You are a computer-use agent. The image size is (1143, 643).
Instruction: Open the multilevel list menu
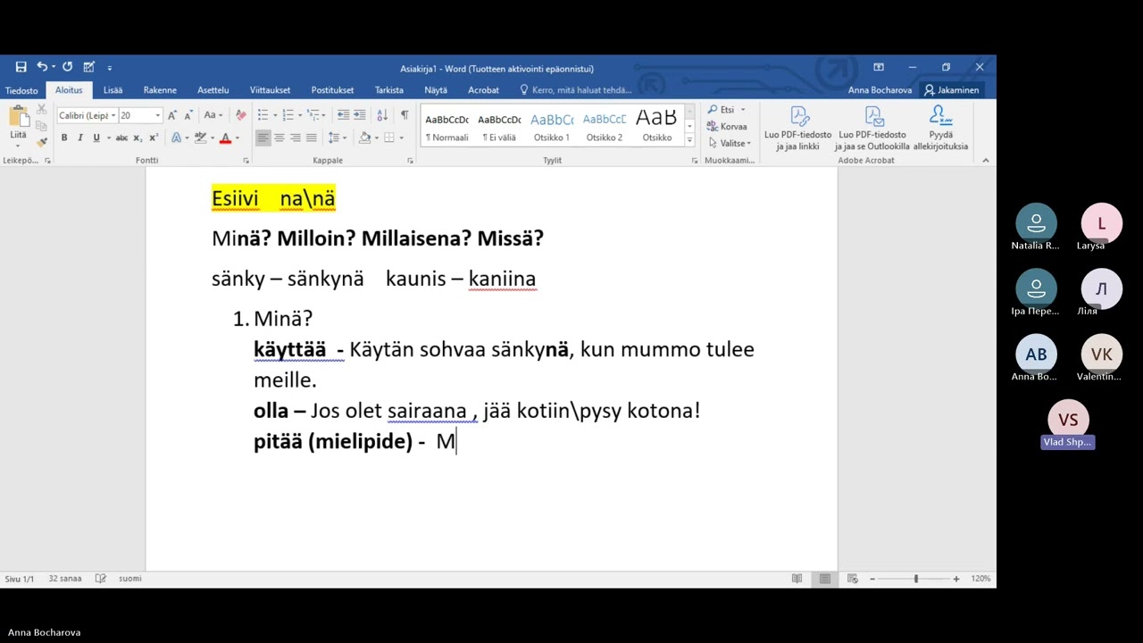click(313, 115)
